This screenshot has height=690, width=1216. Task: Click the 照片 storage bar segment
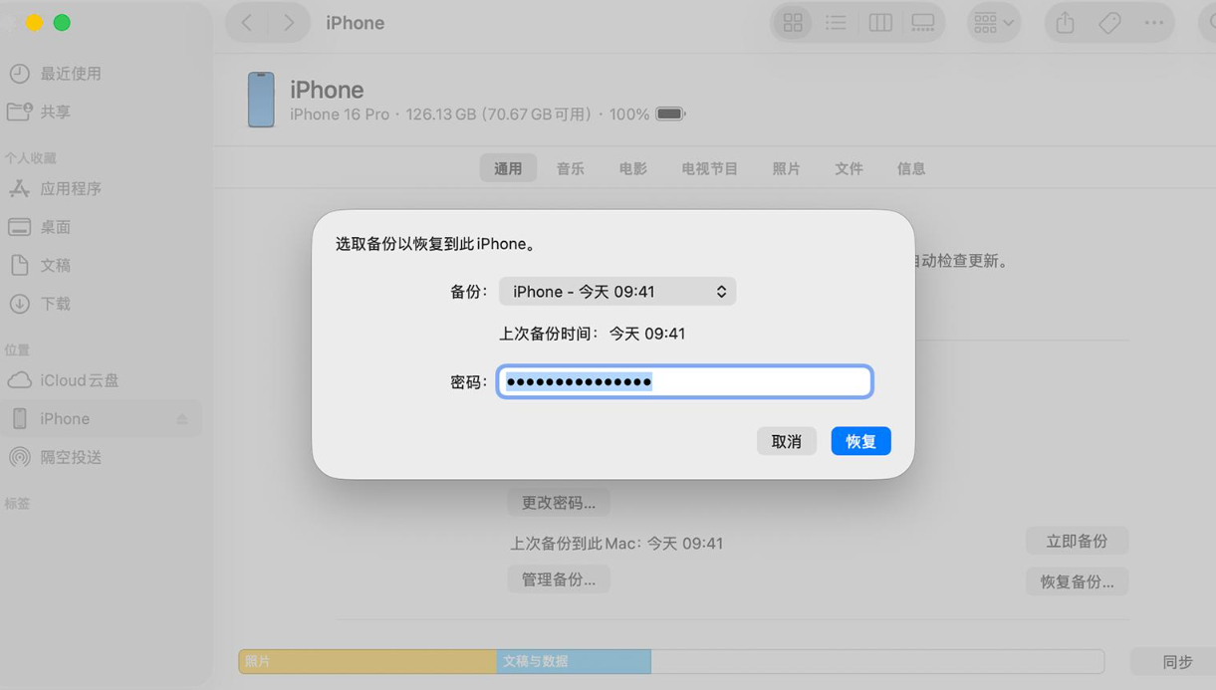coord(367,662)
